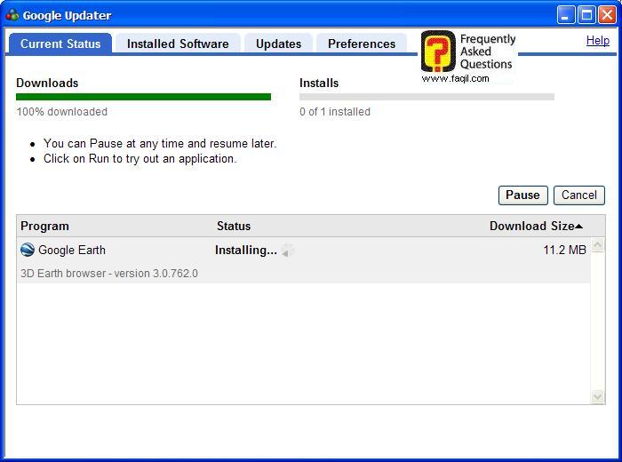Select the Current Status tab
The height and width of the screenshot is (462, 622).
click(x=60, y=44)
